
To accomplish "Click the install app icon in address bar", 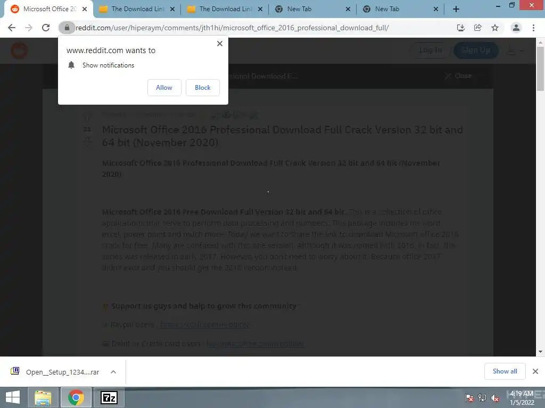I will 461,28.
